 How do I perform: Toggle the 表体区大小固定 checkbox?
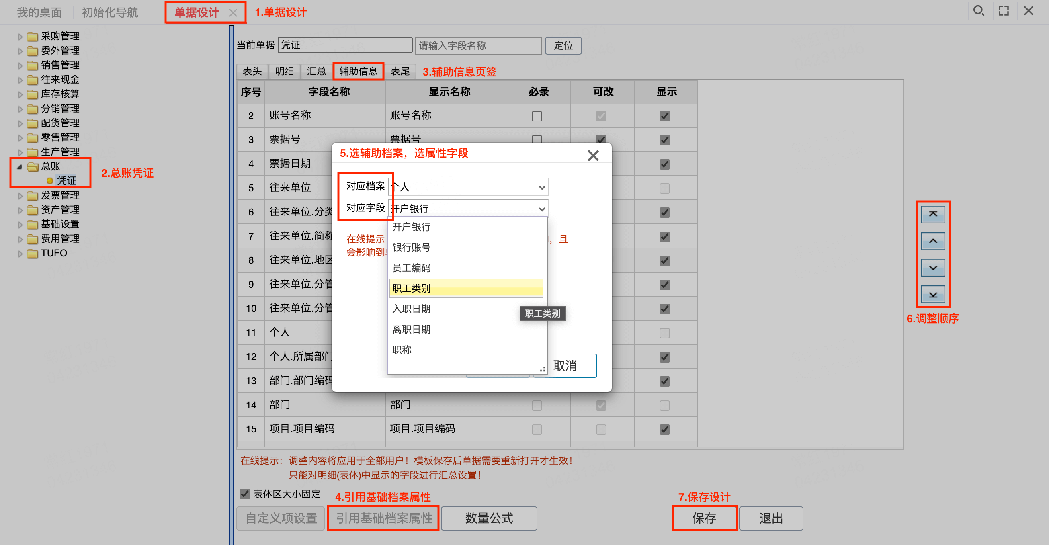pos(245,494)
